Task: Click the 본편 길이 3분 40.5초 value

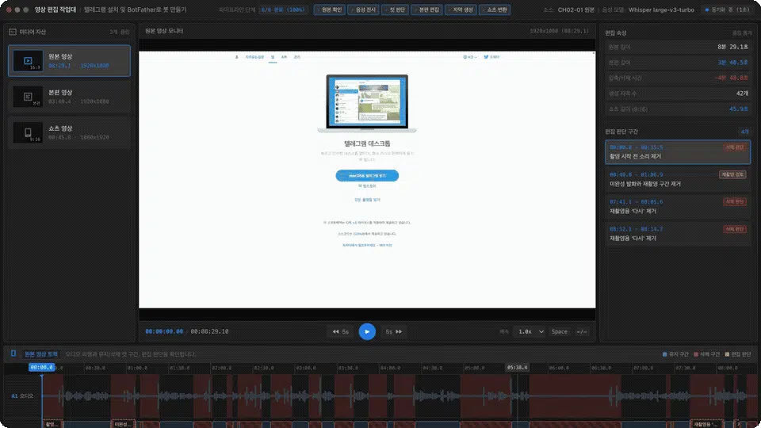Action: coord(732,63)
